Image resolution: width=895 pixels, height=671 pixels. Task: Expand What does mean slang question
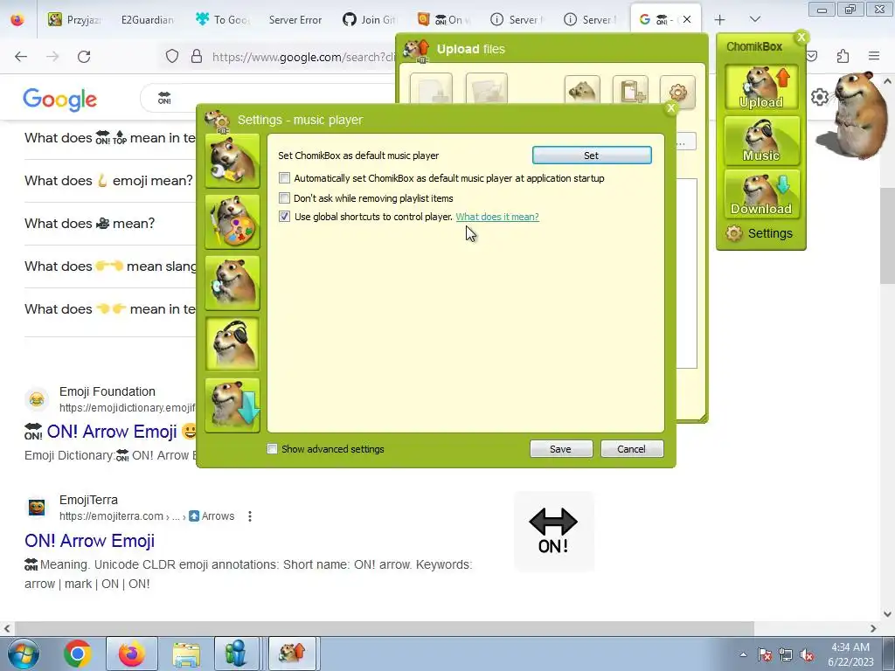[x=110, y=266]
